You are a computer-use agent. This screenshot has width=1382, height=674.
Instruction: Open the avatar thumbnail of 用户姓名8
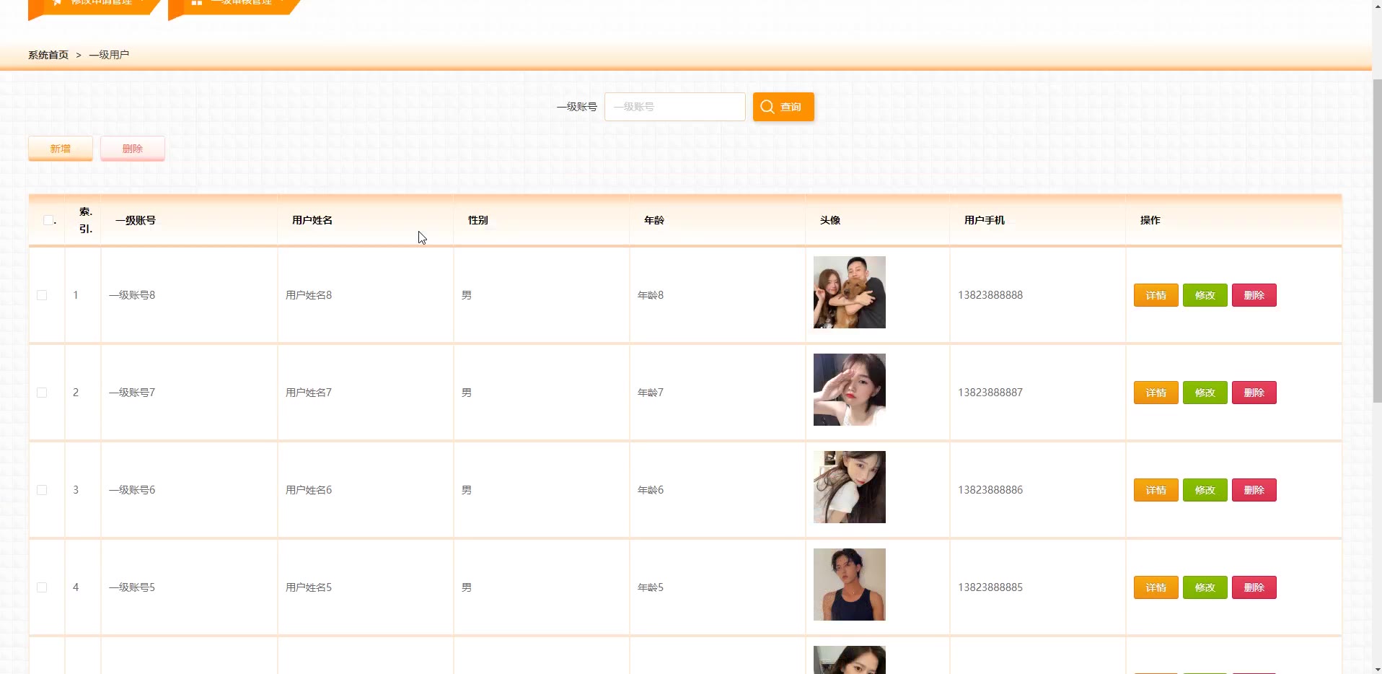click(850, 292)
